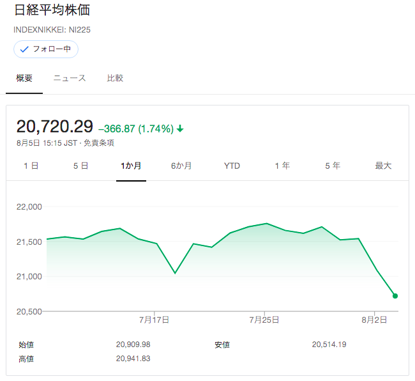The image size is (415, 381).
Task: Click the 安値 value 20,514.19
Action: [329, 345]
